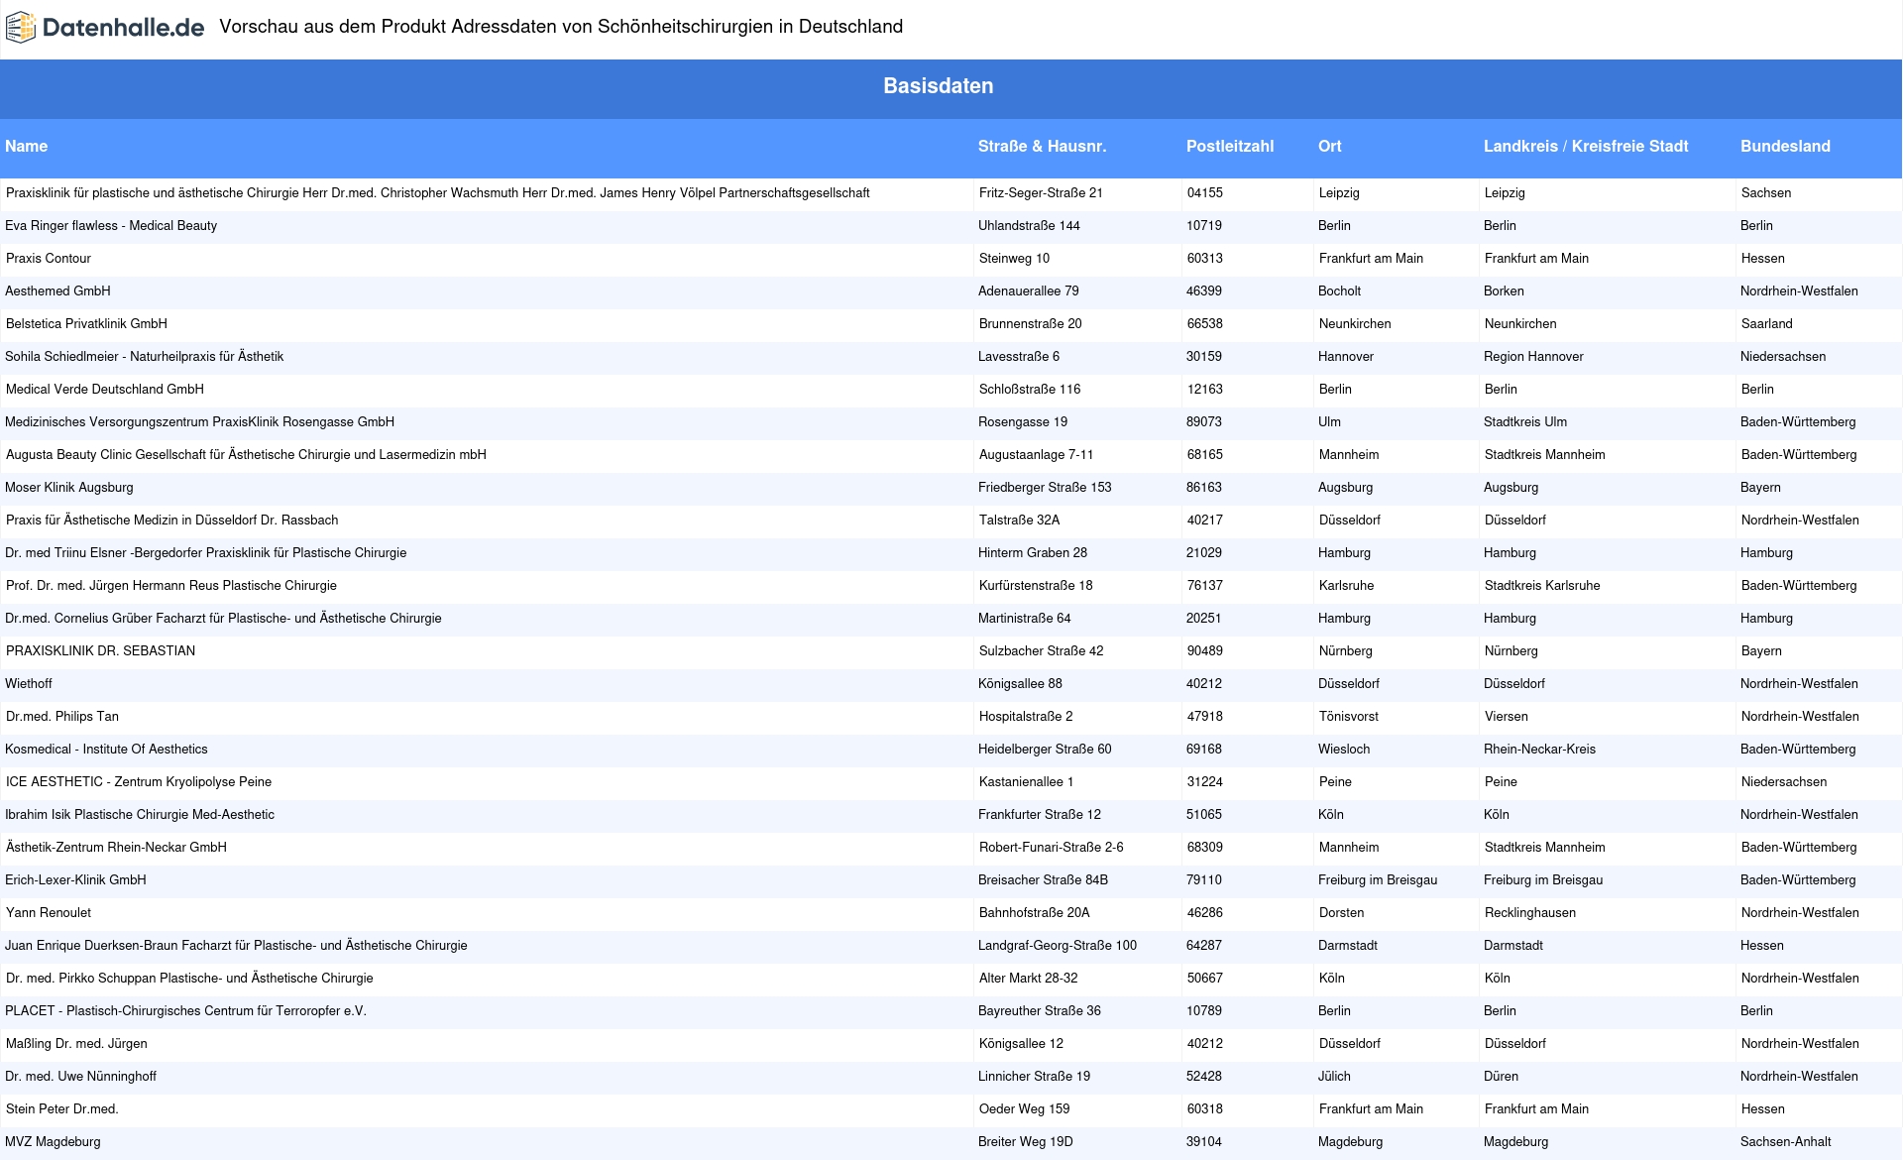1903x1160 pixels.
Task: Click the Erich-Lexer-Klinik GmbH name
Action: point(75,880)
